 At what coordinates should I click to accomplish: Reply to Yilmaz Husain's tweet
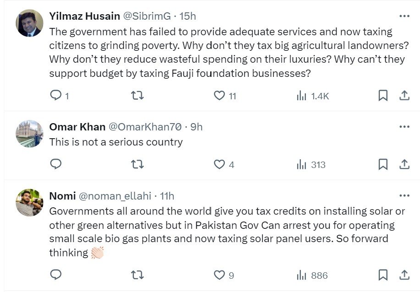(x=56, y=96)
